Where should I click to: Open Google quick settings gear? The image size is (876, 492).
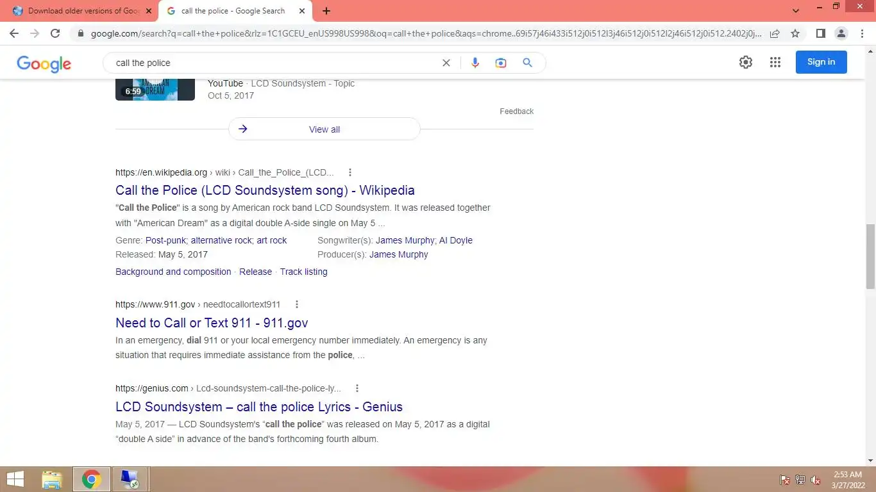tap(745, 62)
